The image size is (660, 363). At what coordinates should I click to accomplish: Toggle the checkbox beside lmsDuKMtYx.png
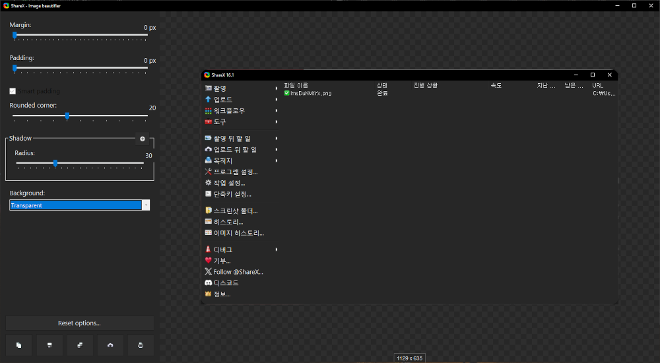286,93
